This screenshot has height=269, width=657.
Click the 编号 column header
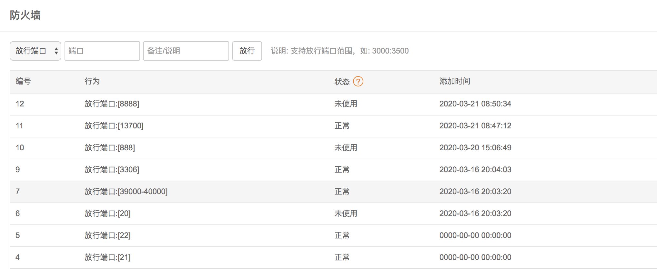click(23, 81)
